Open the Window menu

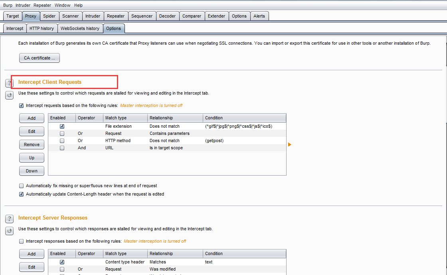click(x=62, y=5)
